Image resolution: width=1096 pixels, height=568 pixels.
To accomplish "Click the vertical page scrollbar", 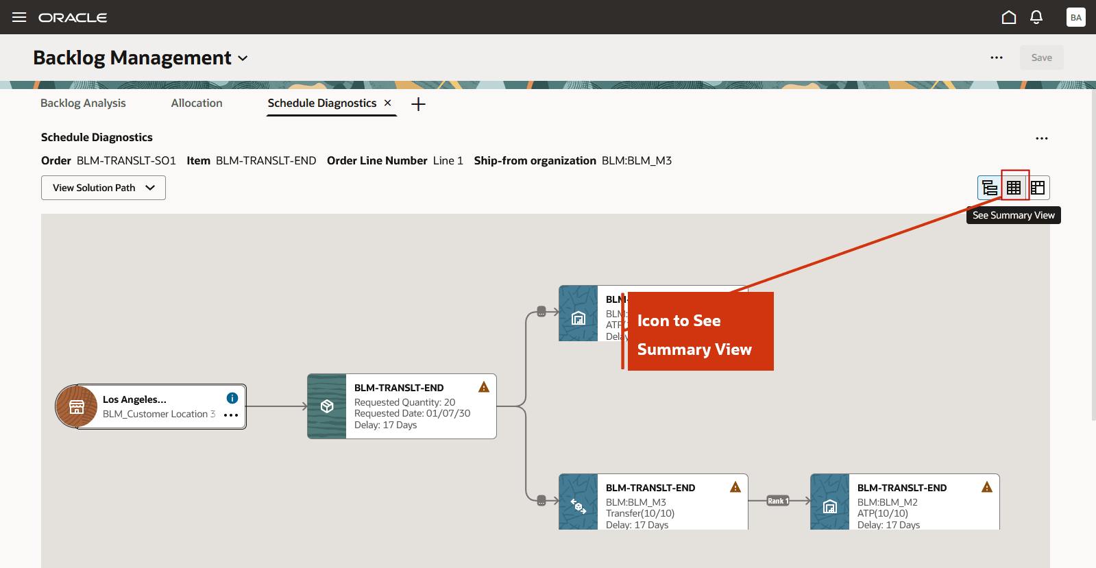I will pos(1093,255).
